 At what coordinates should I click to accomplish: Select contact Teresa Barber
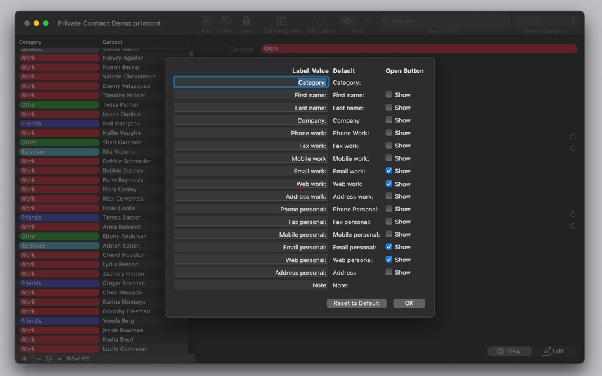pyautogui.click(x=121, y=217)
